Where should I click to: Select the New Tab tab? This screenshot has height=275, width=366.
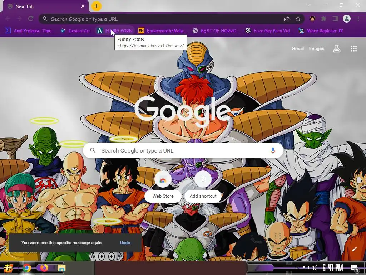(x=45, y=6)
